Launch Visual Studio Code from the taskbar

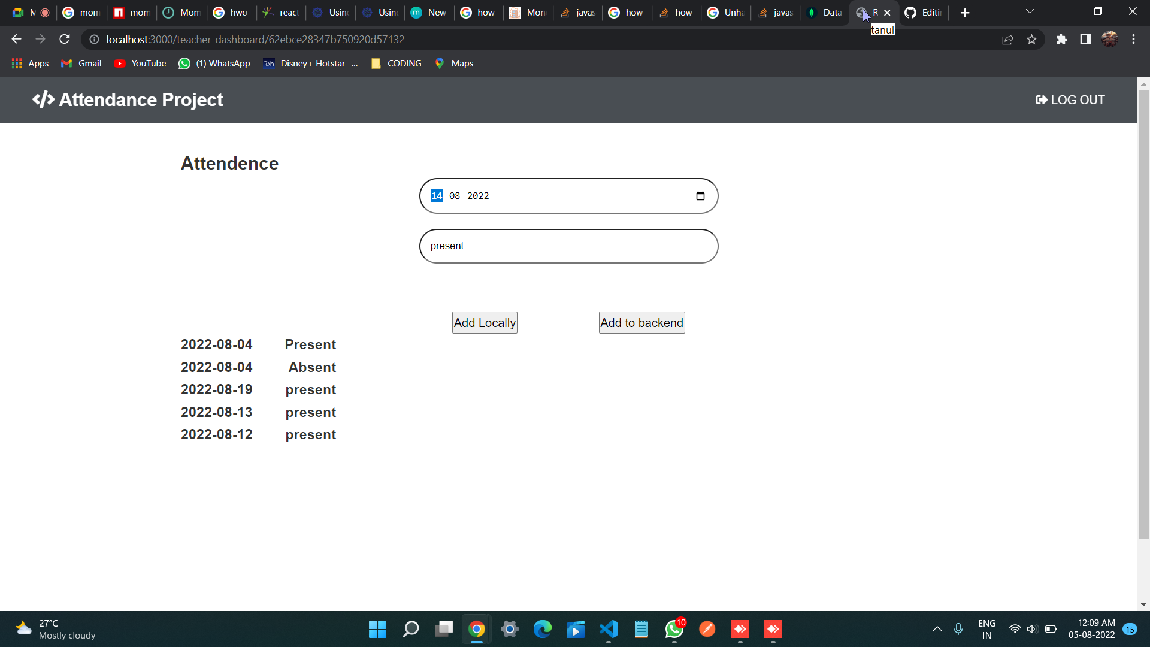[608, 629]
